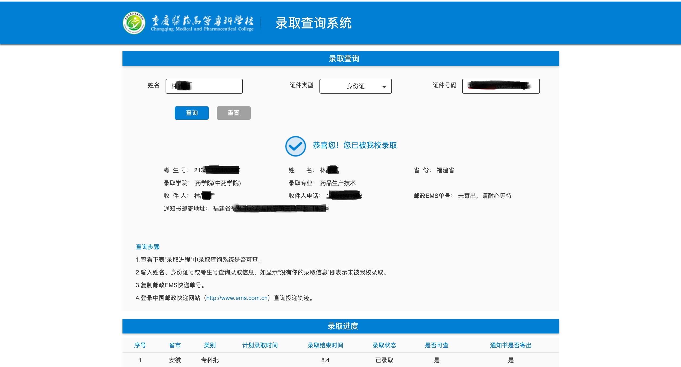Click the 查询 search button
Image resolution: width=681 pixels, height=367 pixels.
click(192, 113)
